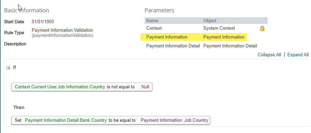Edit the Payment Information Detail.Bank Country field
Screen dimensions: 311x133
click(x=66, y=120)
